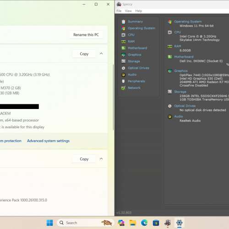Maximize the Settings window
Screen dimensions: 229x229
click(96, 4)
